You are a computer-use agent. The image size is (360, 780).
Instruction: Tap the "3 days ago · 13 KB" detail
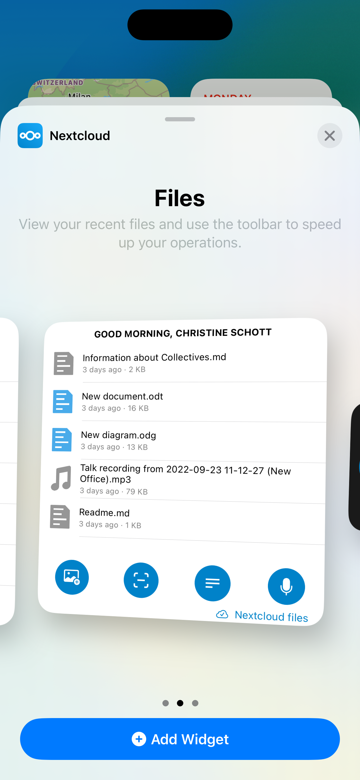(x=114, y=447)
